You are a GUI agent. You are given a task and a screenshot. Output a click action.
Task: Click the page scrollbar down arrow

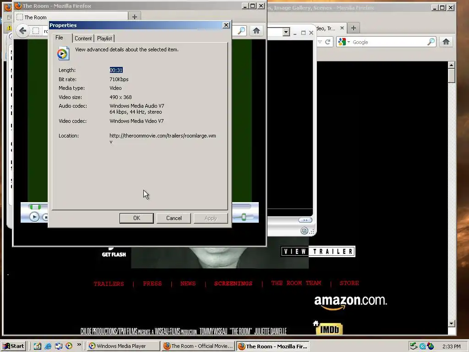(451, 324)
